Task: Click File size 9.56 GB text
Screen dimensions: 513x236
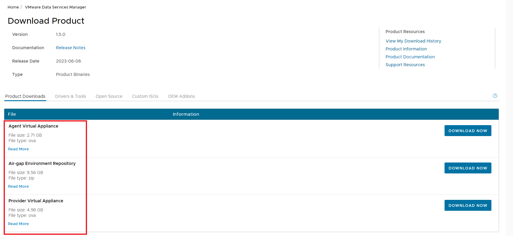Action: tap(26, 173)
